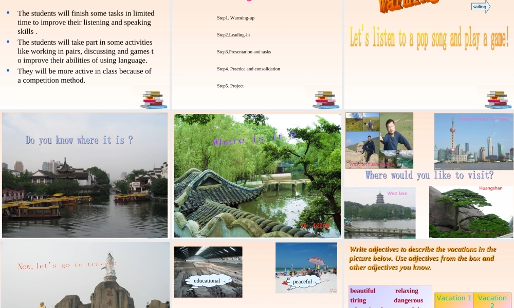Open the slide with educational and peaceful bubbles

point(256,275)
